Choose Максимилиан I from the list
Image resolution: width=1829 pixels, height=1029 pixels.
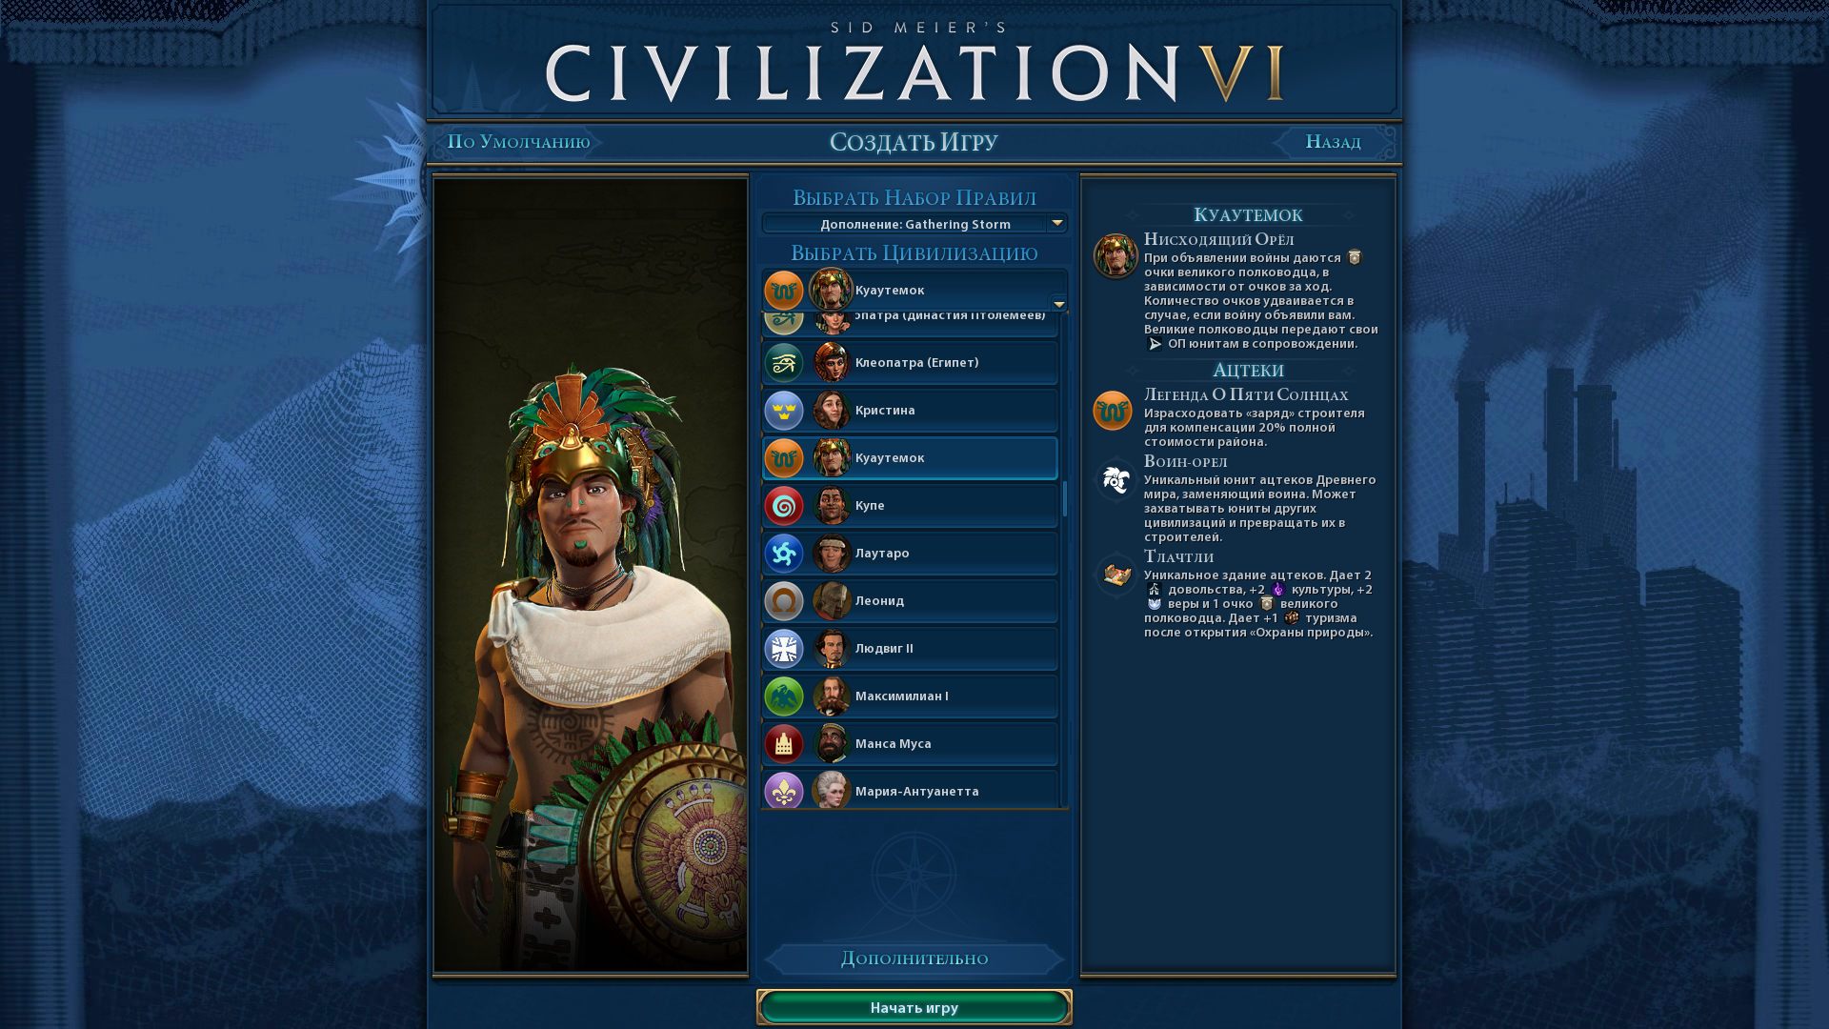(910, 696)
